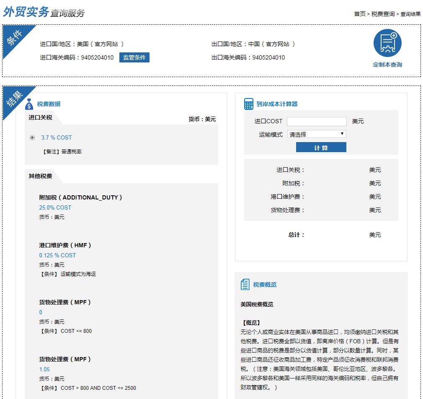This screenshot has height=399, width=423.
Task: Click inside the 进口COST input field
Action: click(x=317, y=121)
